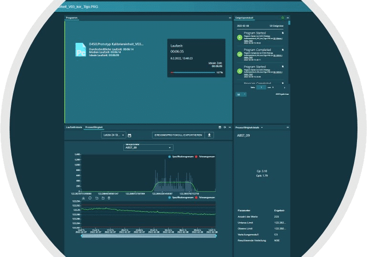This screenshot has width=367, height=257.
Task: Collapse the Ereignisprotokoll panel with double arrows
Action: [288, 18]
